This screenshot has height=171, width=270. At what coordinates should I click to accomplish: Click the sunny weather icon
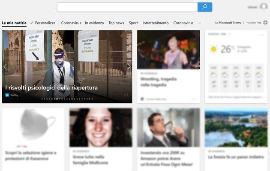[x=213, y=49]
